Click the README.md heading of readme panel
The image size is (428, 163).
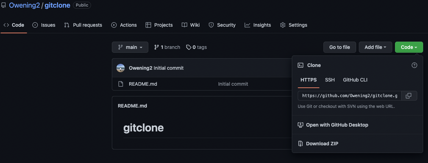132,106
